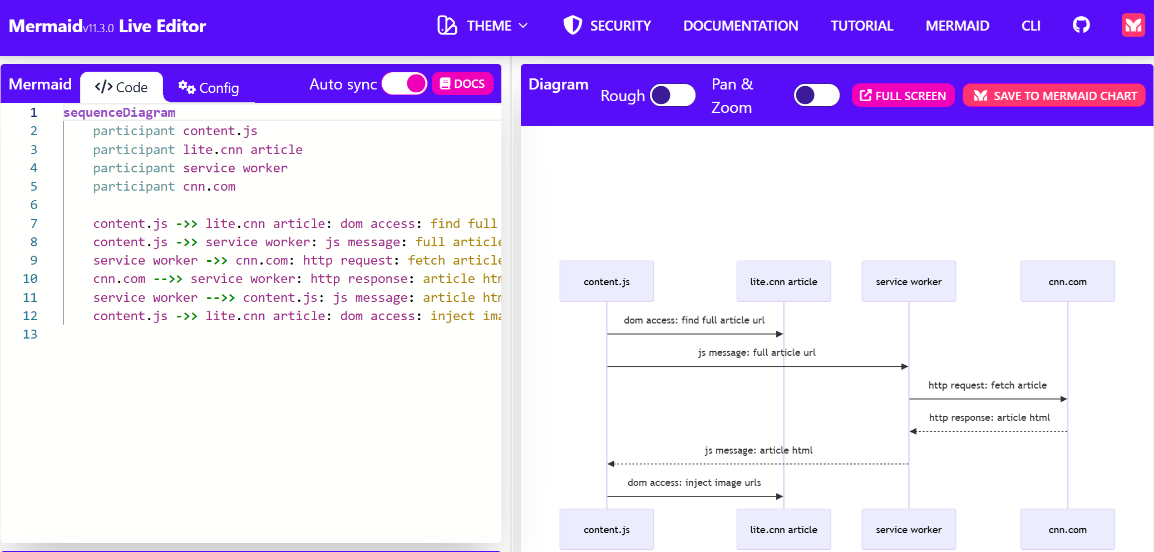Click the Mermaid editor panel heading

(40, 84)
